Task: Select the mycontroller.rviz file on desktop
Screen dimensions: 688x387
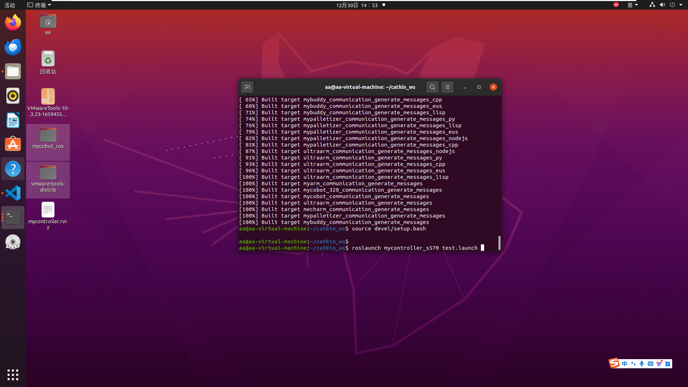Action: 48,216
